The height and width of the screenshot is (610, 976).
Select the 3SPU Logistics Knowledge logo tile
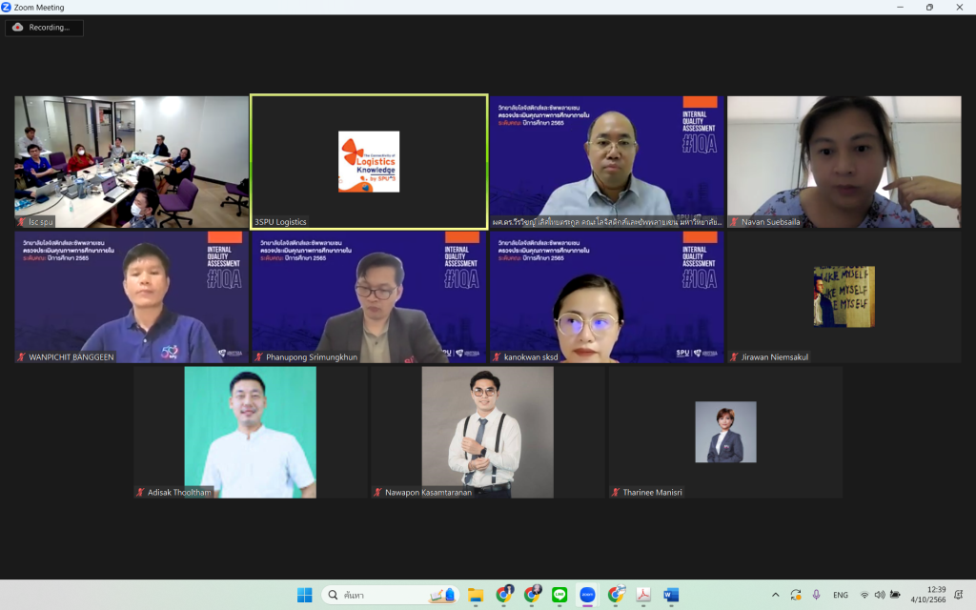369,162
